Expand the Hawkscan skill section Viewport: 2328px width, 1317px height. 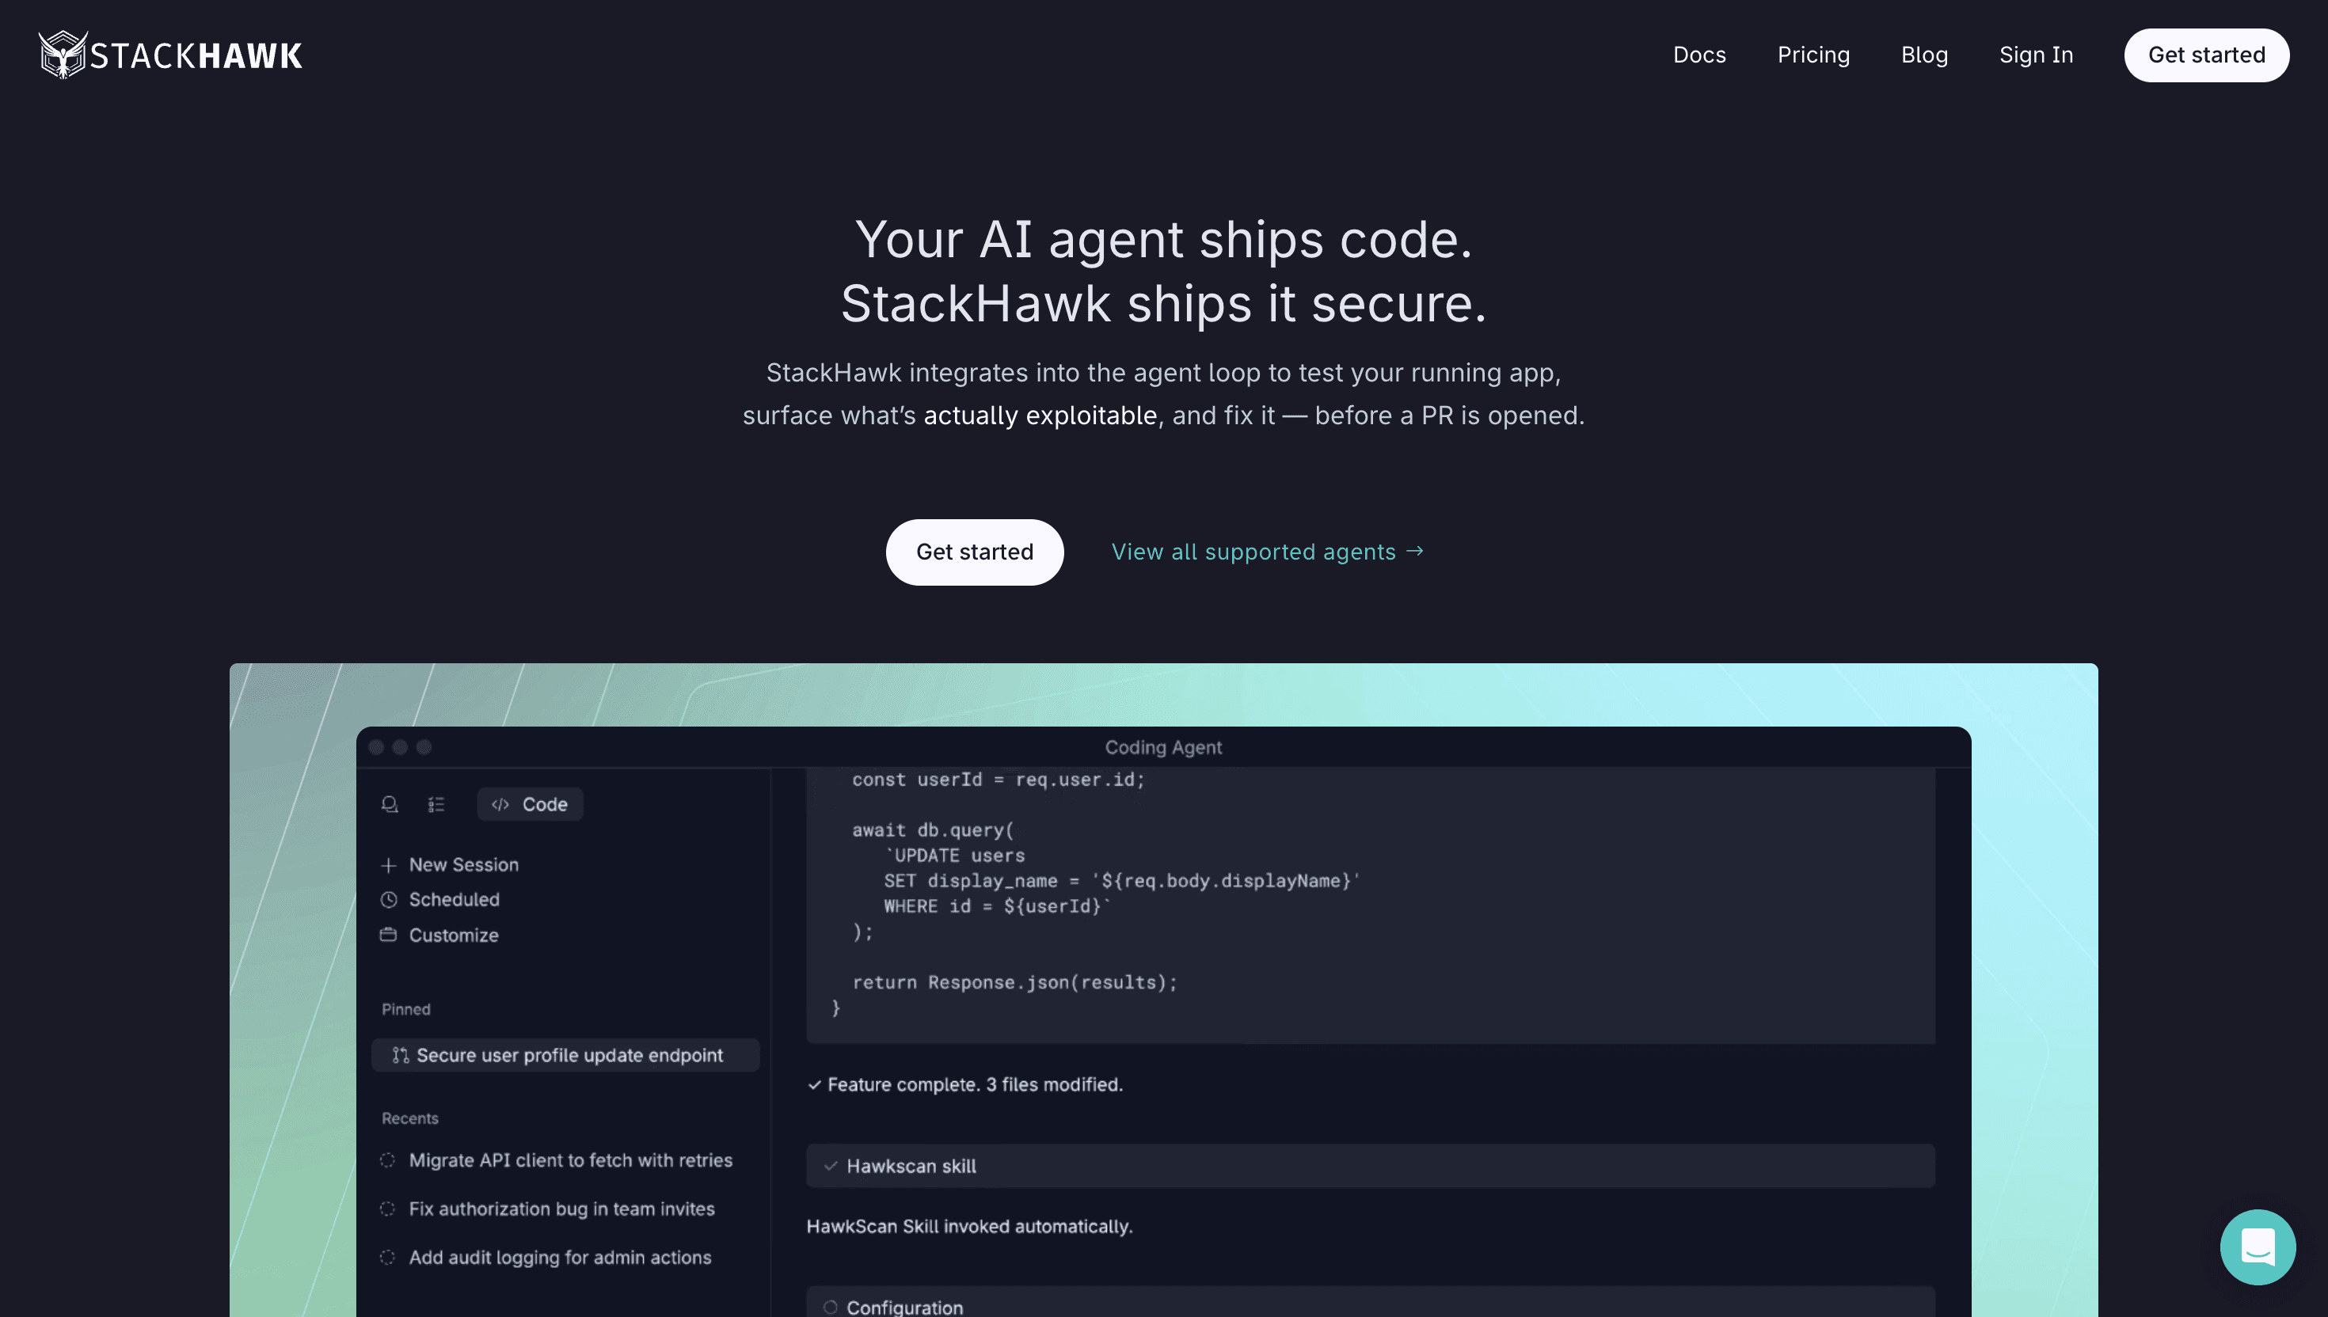click(x=1370, y=1166)
